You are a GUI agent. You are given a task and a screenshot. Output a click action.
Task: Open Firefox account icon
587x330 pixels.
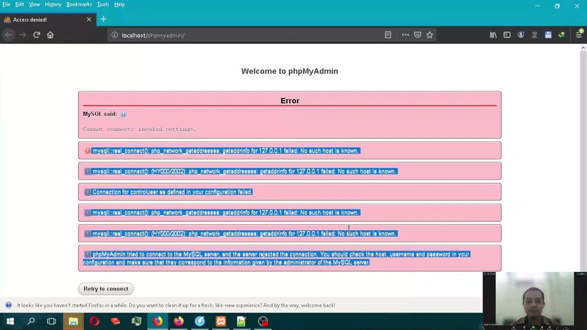[x=521, y=35]
